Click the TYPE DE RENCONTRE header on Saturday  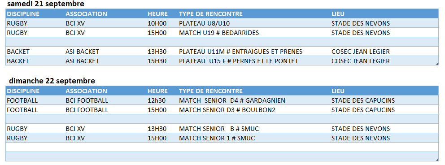211,14
